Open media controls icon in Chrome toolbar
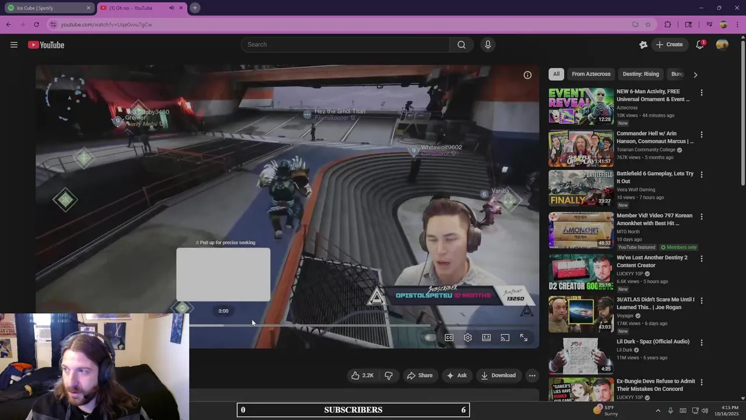This screenshot has height=420, width=746. [709, 24]
